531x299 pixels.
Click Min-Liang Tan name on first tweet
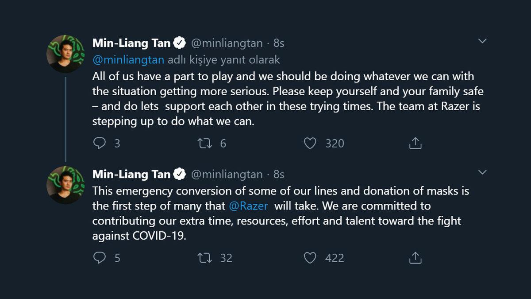(x=131, y=43)
